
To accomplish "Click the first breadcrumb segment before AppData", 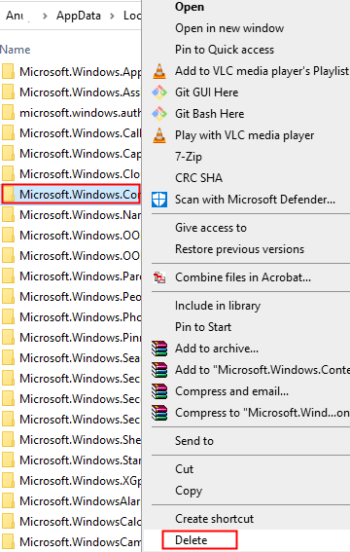I will pyautogui.click(x=15, y=16).
